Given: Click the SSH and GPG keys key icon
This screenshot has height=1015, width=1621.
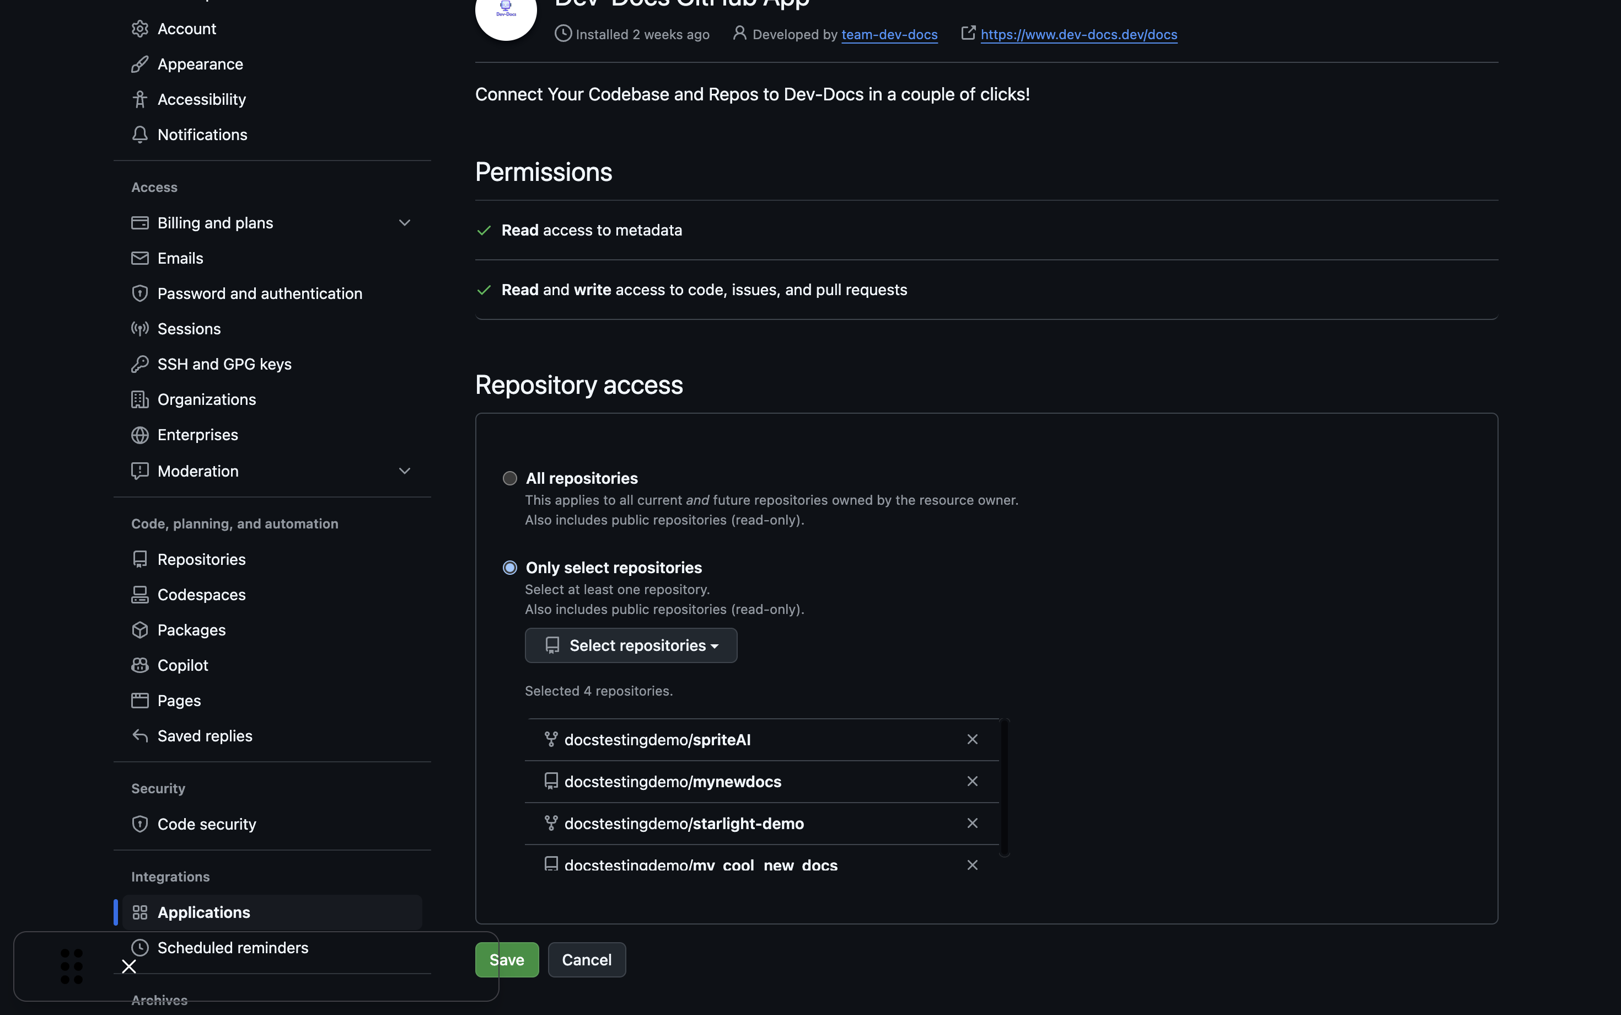Looking at the screenshot, I should (x=139, y=365).
